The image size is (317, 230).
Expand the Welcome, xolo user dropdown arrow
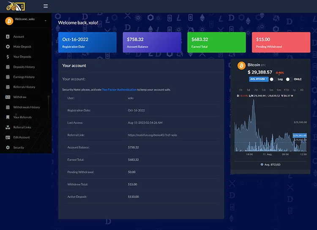(46, 21)
